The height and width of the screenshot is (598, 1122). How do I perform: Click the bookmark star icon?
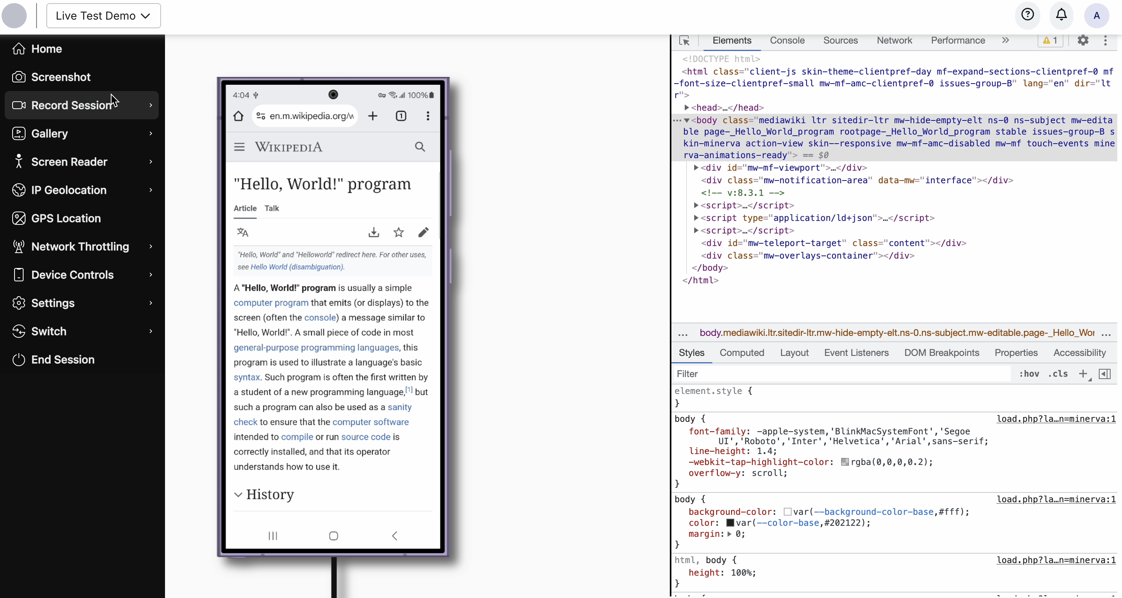coord(398,232)
